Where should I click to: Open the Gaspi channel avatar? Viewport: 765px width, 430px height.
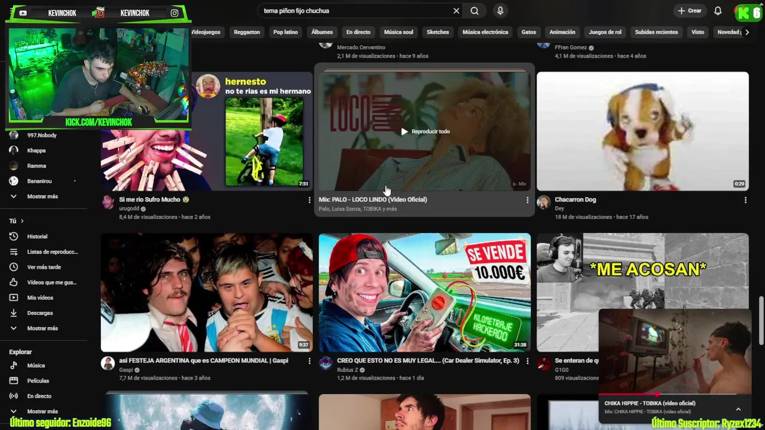(x=108, y=363)
